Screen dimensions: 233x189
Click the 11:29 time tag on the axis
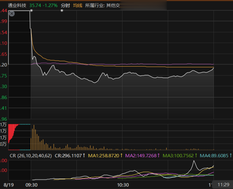[x=224, y=184]
